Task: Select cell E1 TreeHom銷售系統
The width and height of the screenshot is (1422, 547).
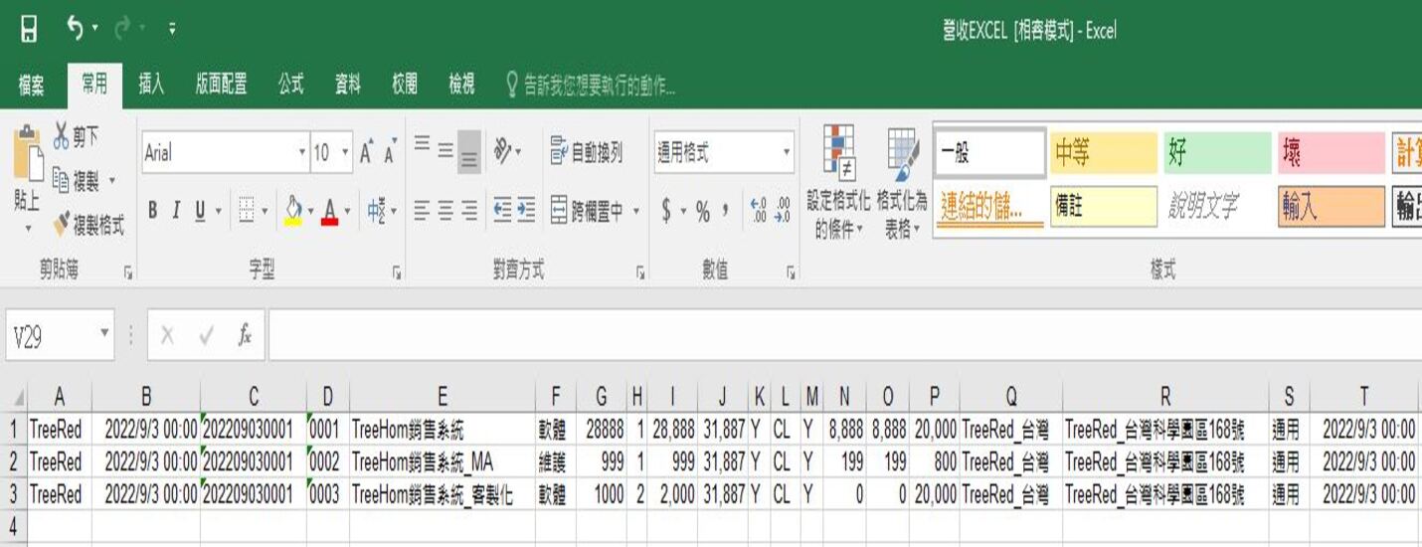Action: coord(442,430)
